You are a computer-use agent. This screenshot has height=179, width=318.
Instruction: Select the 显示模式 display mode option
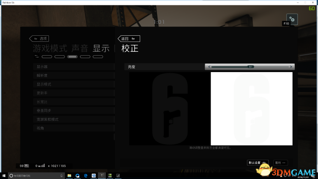click(x=74, y=84)
